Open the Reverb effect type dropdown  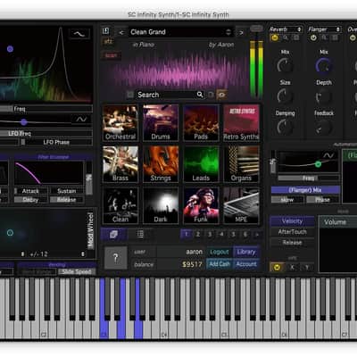[286, 29]
